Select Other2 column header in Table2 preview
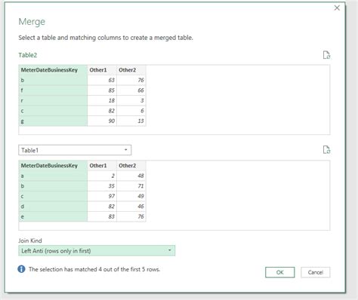 131,70
